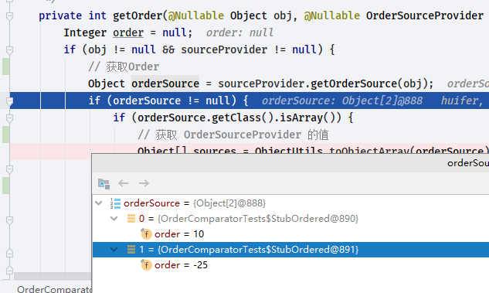Click the highlighted orderSource variable declaration
Image resolution: width=489 pixels, height=293 pixels.
point(165,83)
